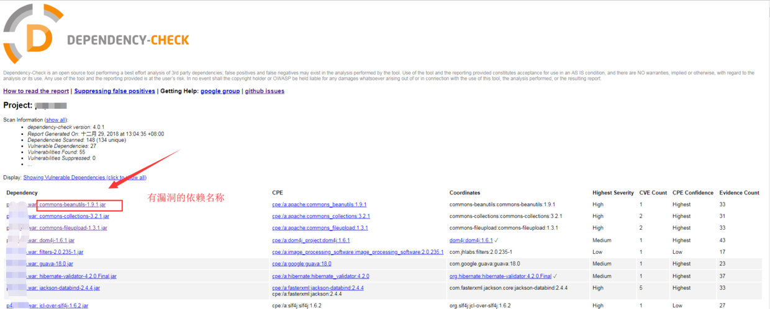Select 'Vulnerabilities Found: 55' scan info line
Screen dimensions: 770x309
point(57,152)
